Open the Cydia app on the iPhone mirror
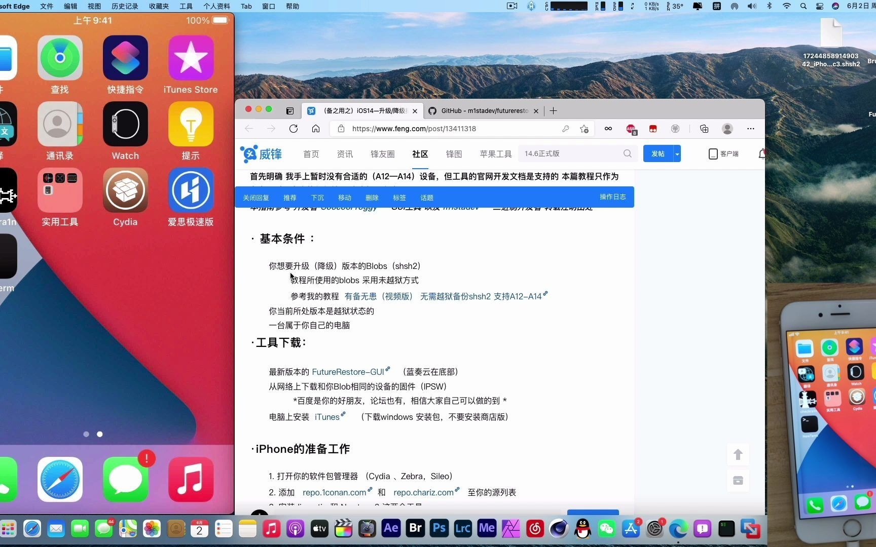876x547 pixels. [x=125, y=190]
